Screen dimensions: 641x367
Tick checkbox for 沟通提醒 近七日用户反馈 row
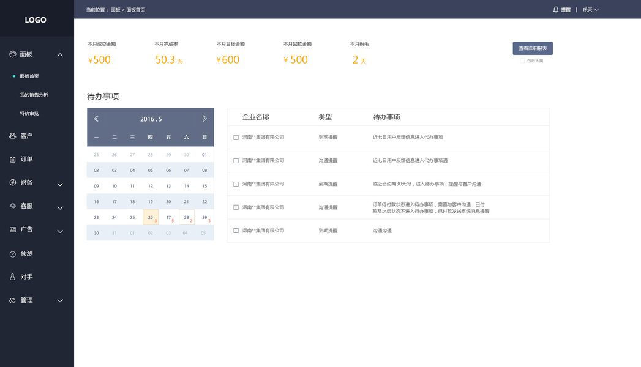(236, 161)
